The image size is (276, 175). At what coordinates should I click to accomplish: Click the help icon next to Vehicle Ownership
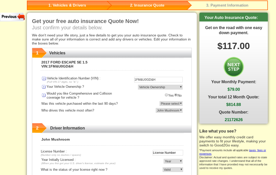[x=44, y=87]
